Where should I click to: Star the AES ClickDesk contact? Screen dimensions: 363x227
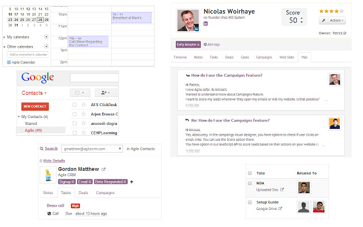[x=83, y=105]
